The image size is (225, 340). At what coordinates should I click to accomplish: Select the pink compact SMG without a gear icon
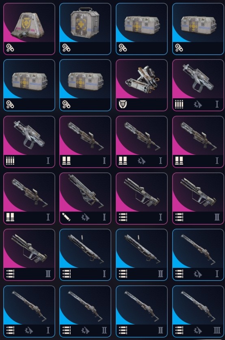click(29, 142)
